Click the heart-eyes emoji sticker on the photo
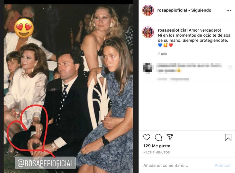The width and height of the screenshot is (235, 173). pyautogui.click(x=24, y=27)
